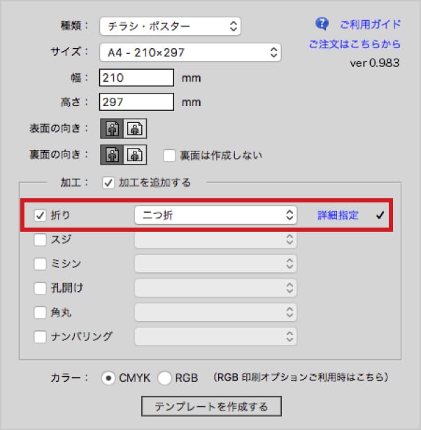
Task: Click the RGB 印刷オプションご利用時はこちら text
Action: pos(301,378)
